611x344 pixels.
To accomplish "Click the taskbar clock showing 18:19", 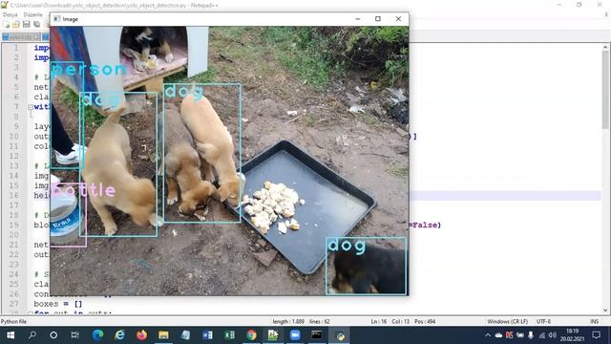I will click(x=572, y=335).
